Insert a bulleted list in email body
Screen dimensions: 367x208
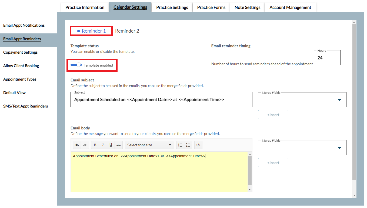click(x=188, y=145)
